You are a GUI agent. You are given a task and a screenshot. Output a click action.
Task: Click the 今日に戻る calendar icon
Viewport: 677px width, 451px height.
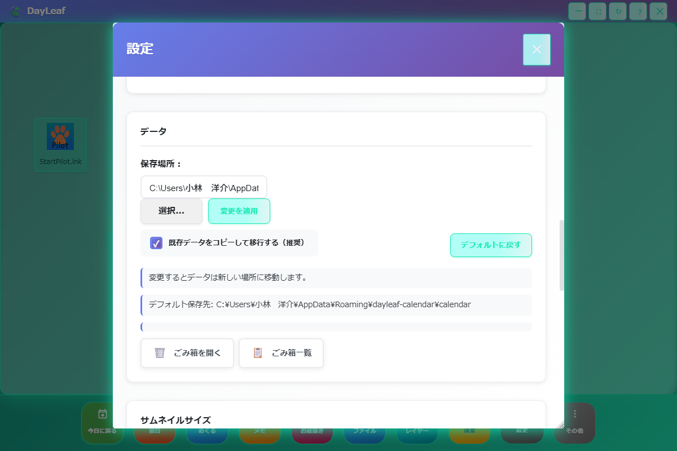click(102, 414)
